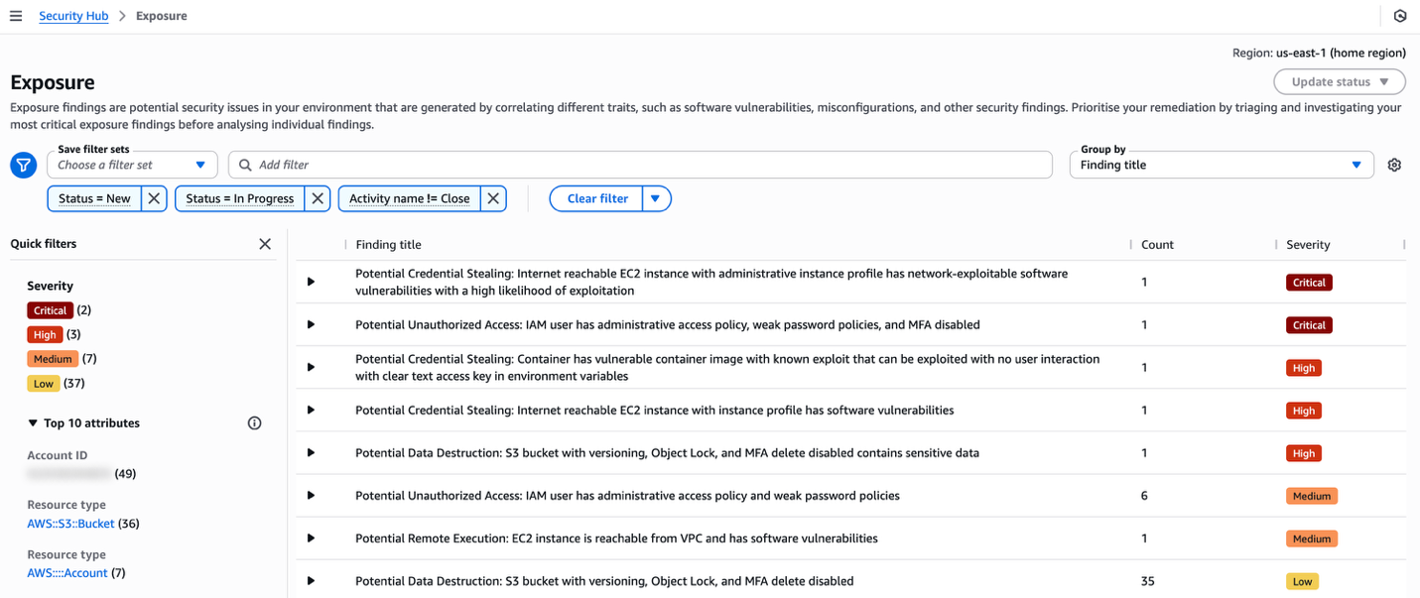Click info icon beside Top 10 attributes
This screenshot has height=598, width=1420.
point(254,423)
